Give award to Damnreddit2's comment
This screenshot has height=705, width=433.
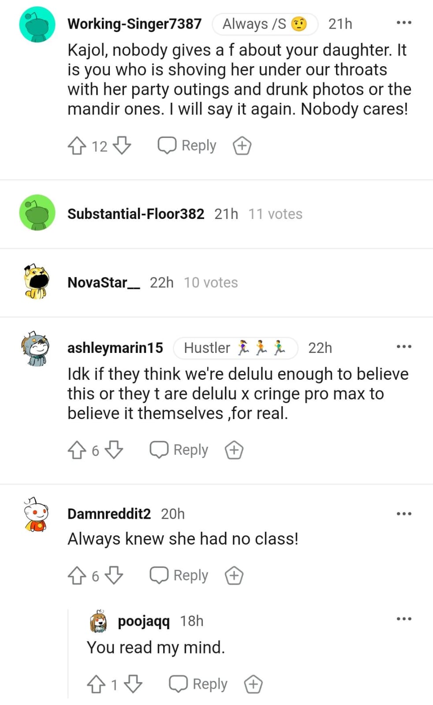click(x=234, y=575)
